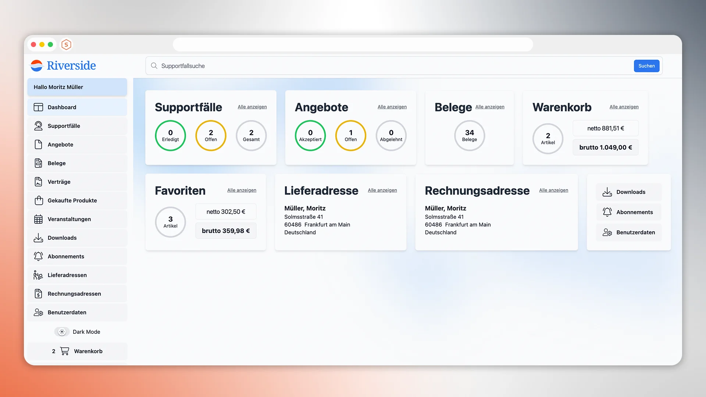Click the browser tab icon with S
Screen dimensions: 706x397
pos(66,44)
